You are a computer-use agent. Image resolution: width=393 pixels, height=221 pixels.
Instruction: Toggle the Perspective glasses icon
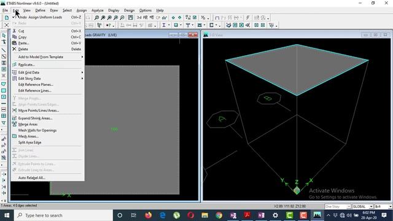coord(165,18)
